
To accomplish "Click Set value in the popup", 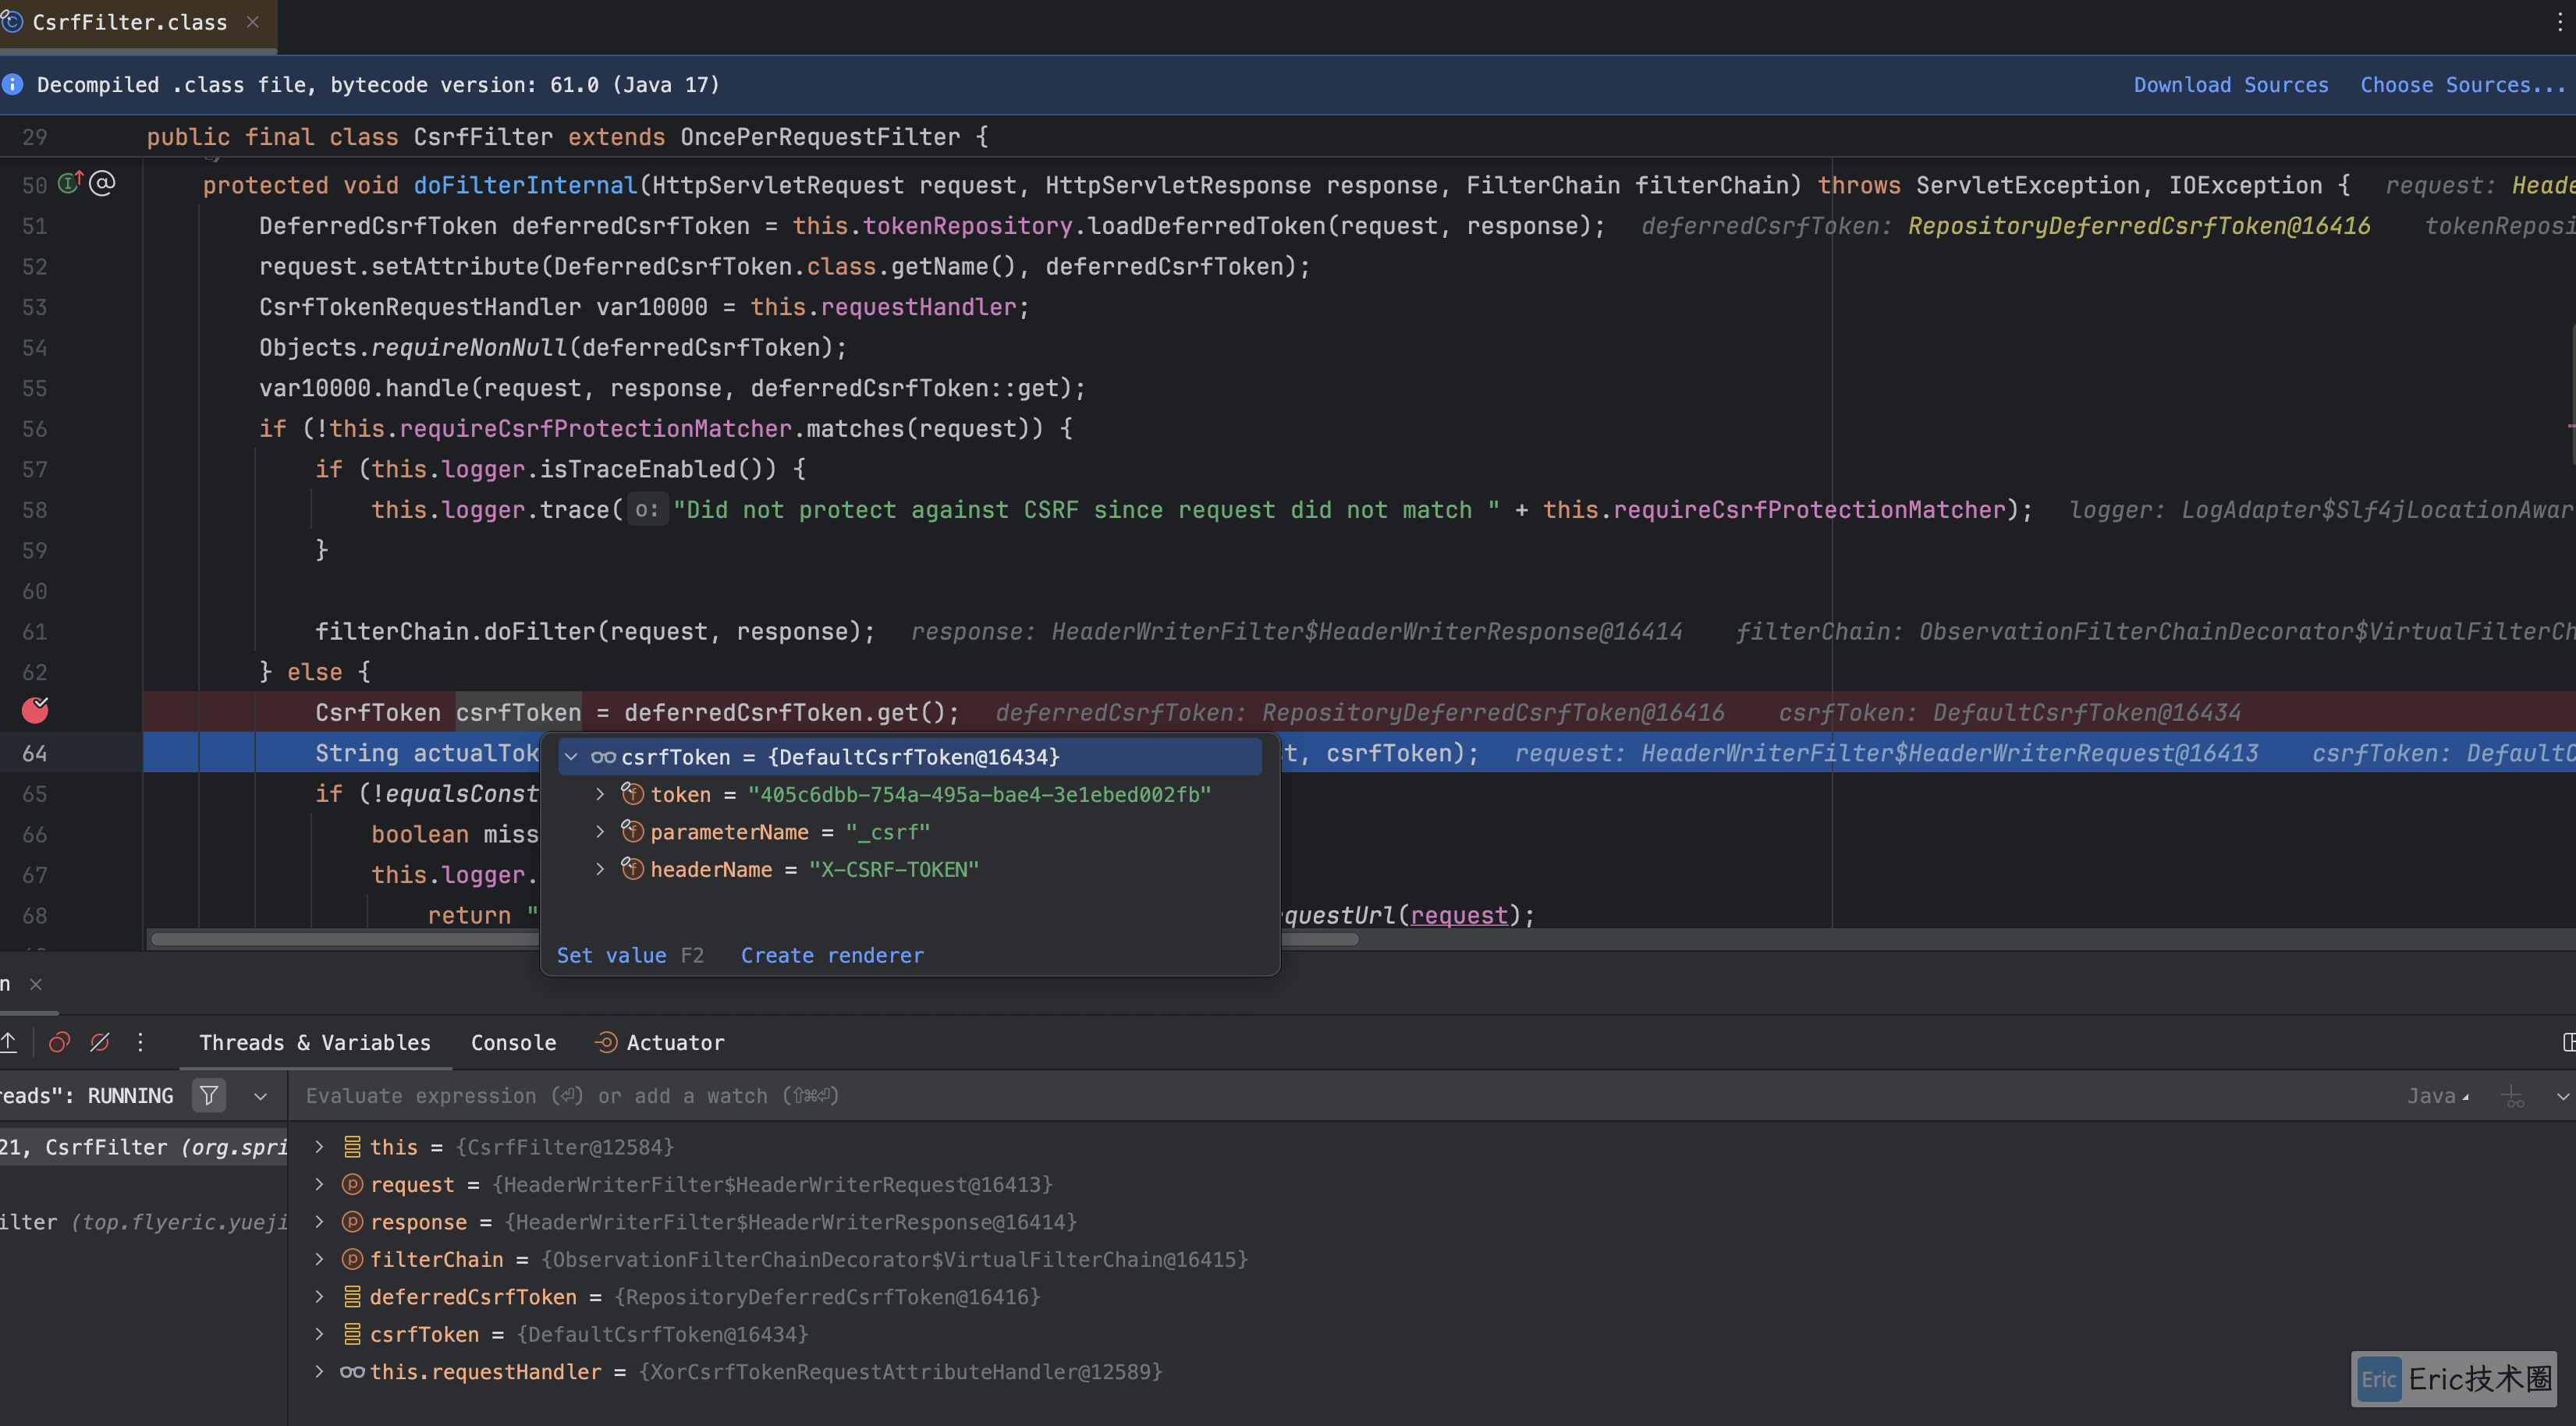I will pyautogui.click(x=611, y=955).
